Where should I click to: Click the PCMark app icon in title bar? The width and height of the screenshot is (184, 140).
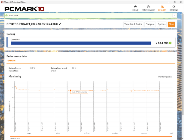tap(2, 2)
